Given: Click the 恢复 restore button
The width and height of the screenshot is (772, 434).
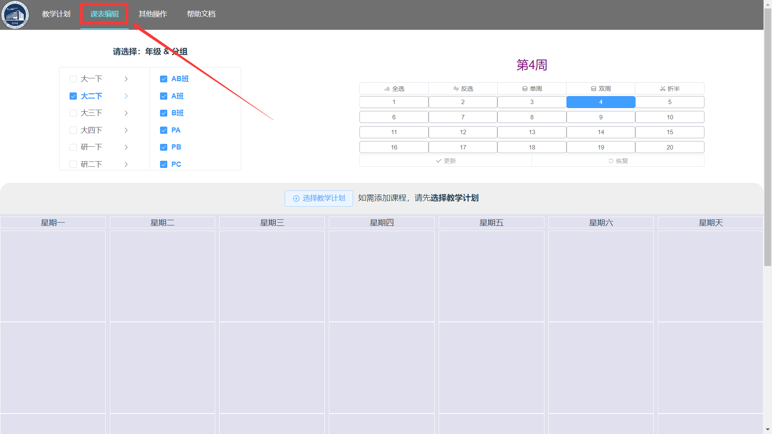Looking at the screenshot, I should [618, 161].
